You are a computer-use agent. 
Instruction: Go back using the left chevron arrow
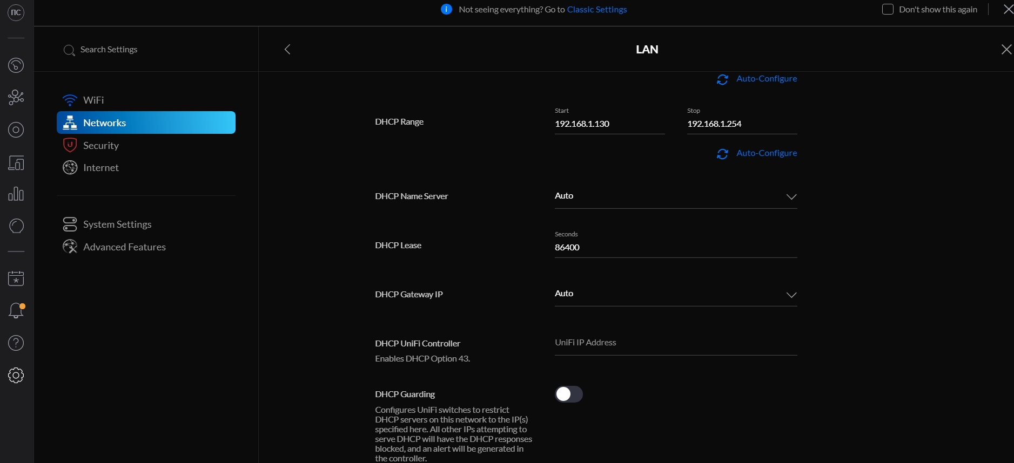[x=287, y=49]
